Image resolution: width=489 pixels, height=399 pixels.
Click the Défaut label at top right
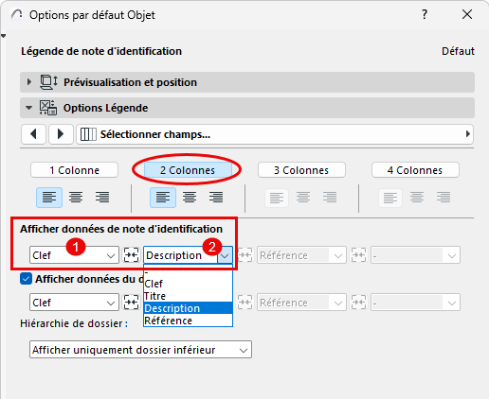coord(458,51)
